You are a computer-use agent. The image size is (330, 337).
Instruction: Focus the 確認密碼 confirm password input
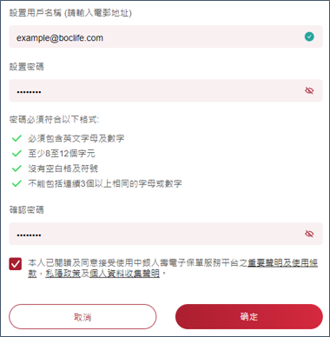166,234
